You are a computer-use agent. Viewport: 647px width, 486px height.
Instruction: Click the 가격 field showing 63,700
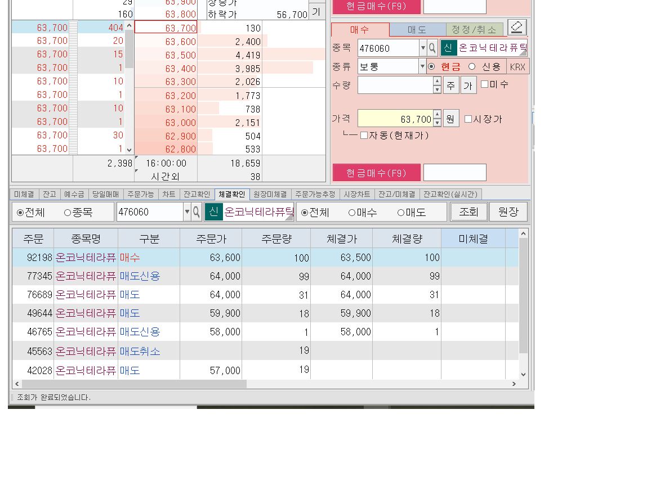(395, 119)
